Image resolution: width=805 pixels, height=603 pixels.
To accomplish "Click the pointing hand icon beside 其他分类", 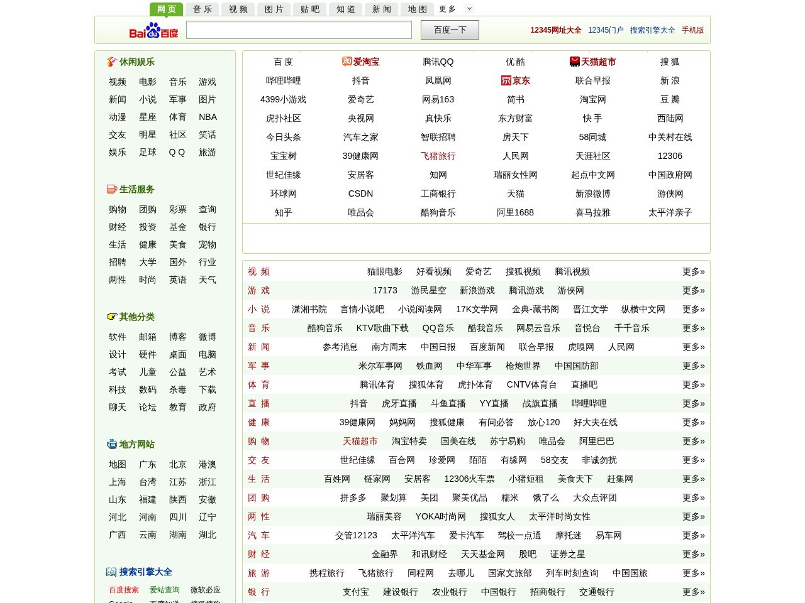I will pos(113,317).
